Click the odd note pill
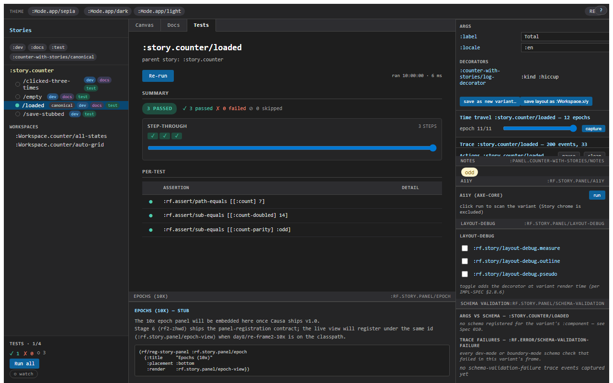 click(x=469, y=172)
